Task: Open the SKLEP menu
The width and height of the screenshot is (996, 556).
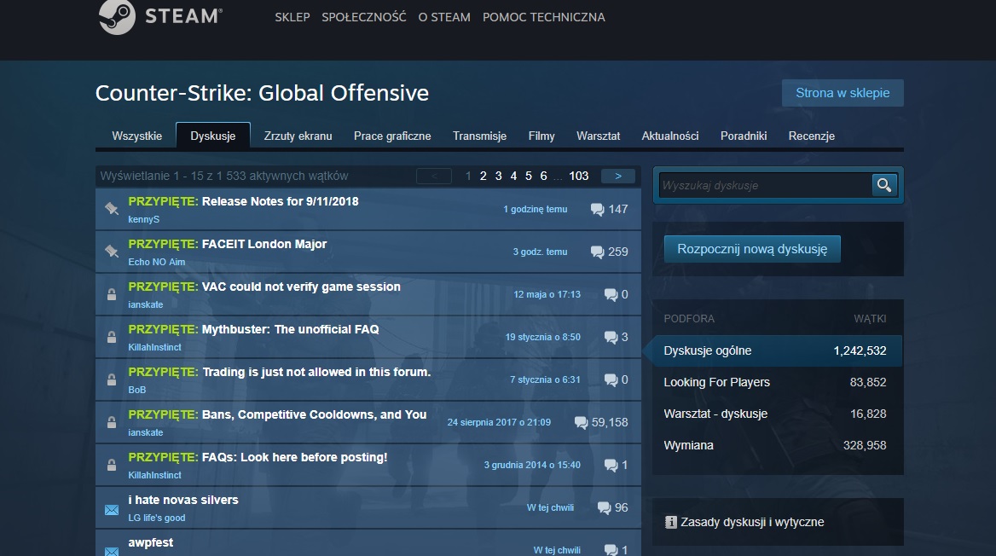Action: click(292, 17)
